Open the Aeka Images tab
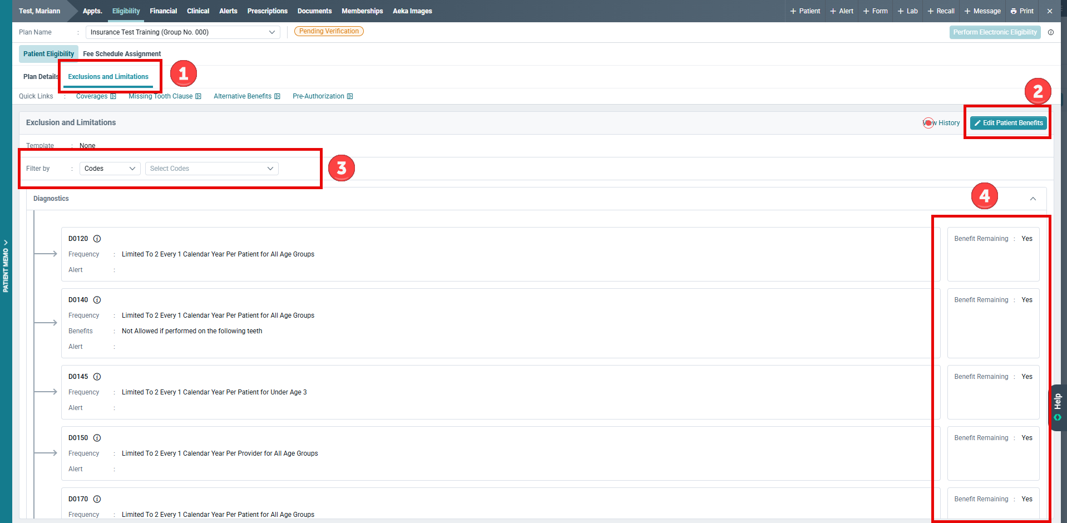The width and height of the screenshot is (1067, 523). [x=412, y=11]
